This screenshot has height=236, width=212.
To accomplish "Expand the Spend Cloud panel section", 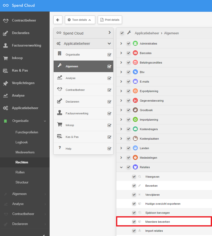I will [x=110, y=33].
